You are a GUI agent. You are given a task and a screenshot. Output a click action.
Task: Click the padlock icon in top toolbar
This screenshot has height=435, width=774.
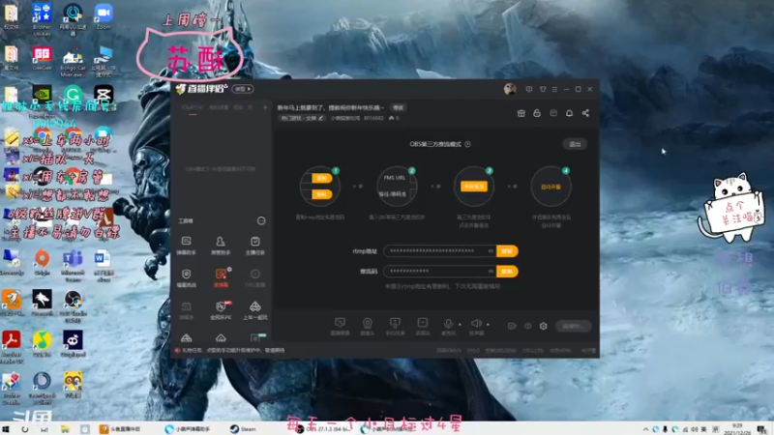tap(537, 113)
